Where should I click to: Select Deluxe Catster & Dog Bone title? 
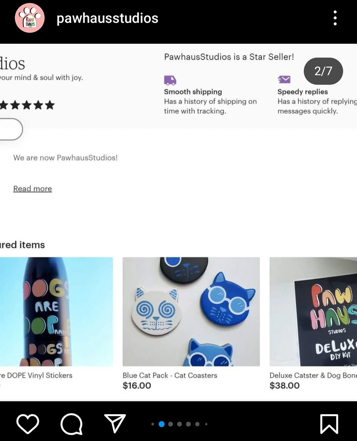[x=313, y=375]
